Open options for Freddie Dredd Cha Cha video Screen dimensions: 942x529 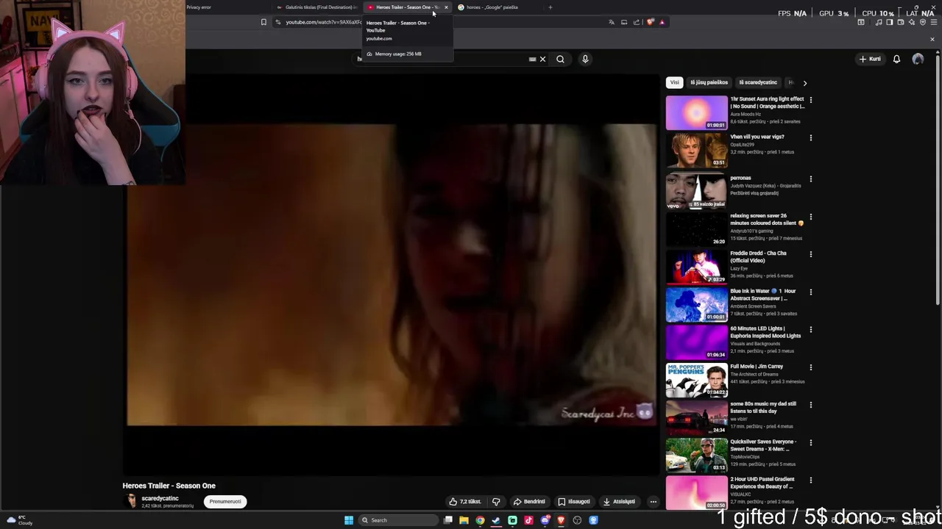pyautogui.click(x=810, y=254)
